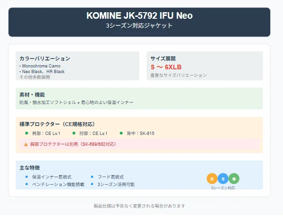Viewport: 283px width, 216px height.
Task: Click the green dot next to 肘部
Action: click(74, 133)
